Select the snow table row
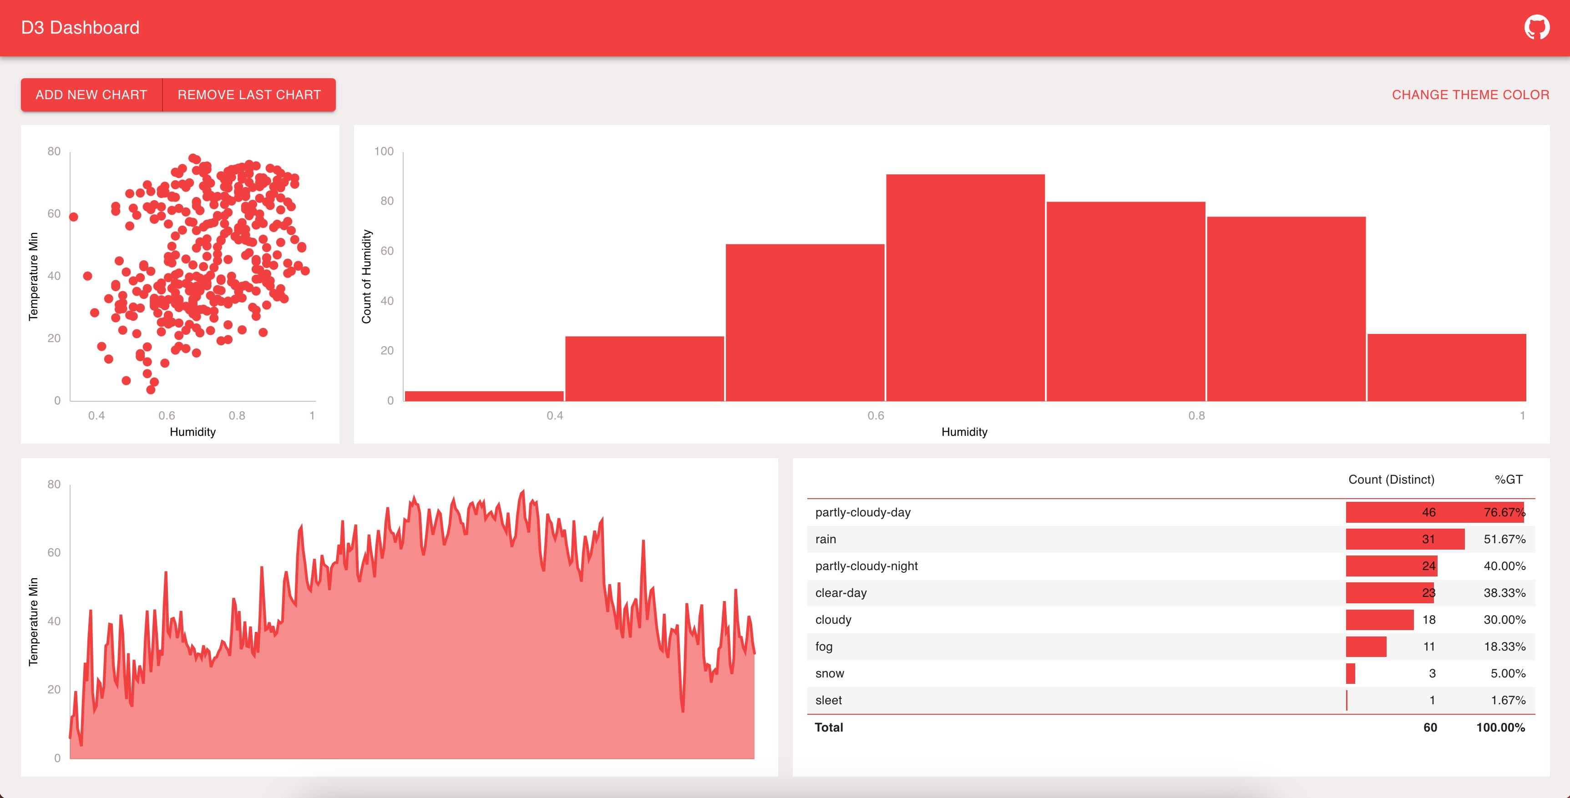 point(830,673)
